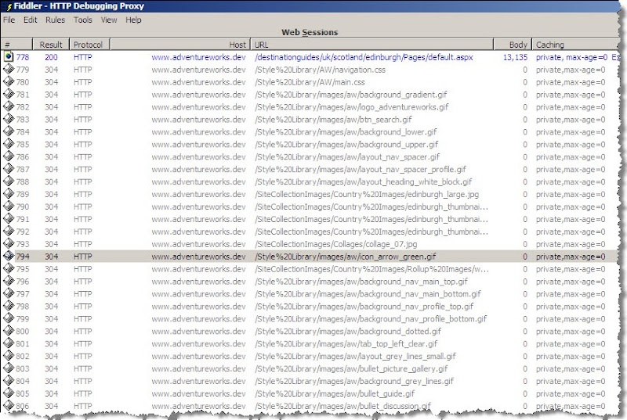
Task: Sort by the URL column header
Action: pyautogui.click(x=371, y=45)
